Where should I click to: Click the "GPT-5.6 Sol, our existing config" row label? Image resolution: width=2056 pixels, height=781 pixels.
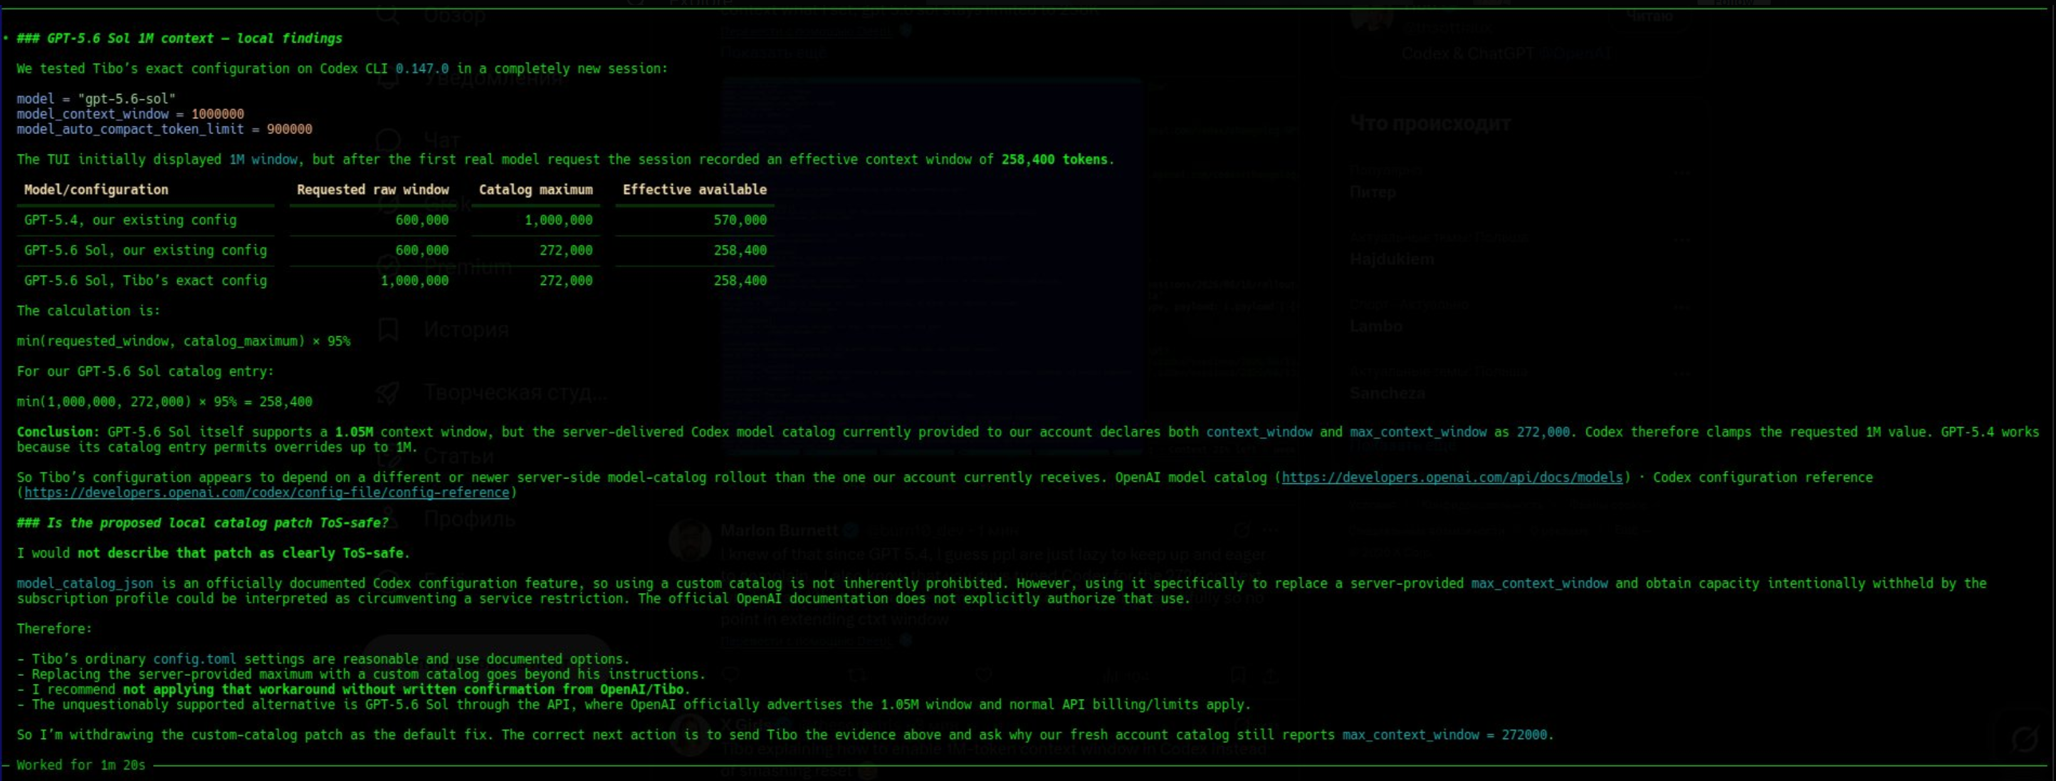(x=145, y=250)
